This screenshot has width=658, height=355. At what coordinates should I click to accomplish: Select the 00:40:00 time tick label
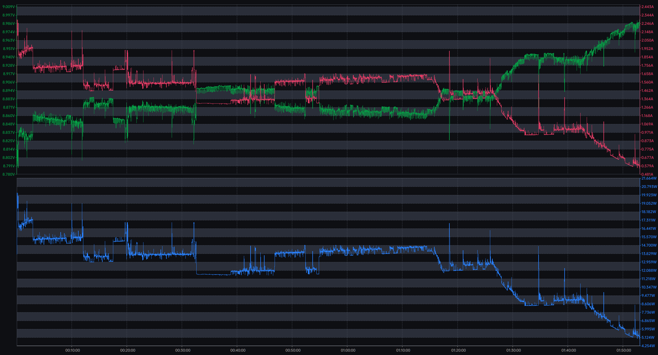[x=238, y=350]
